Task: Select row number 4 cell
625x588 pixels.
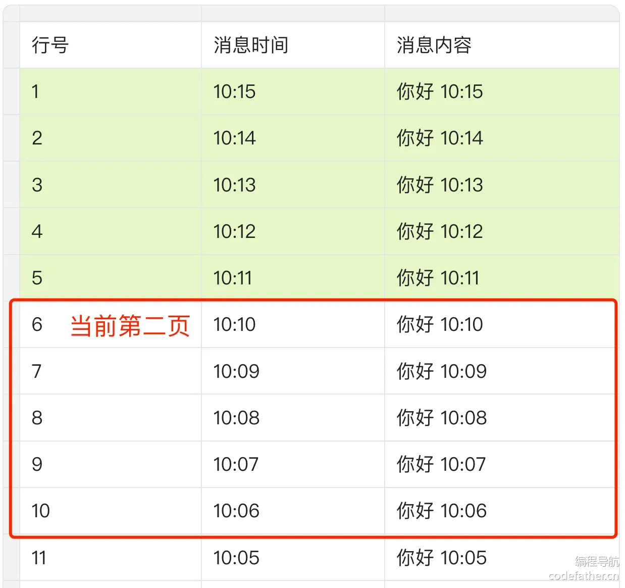Action: pyautogui.click(x=111, y=231)
